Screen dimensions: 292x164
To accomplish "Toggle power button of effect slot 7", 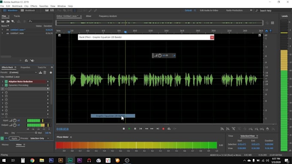I will [x=6, y=103].
